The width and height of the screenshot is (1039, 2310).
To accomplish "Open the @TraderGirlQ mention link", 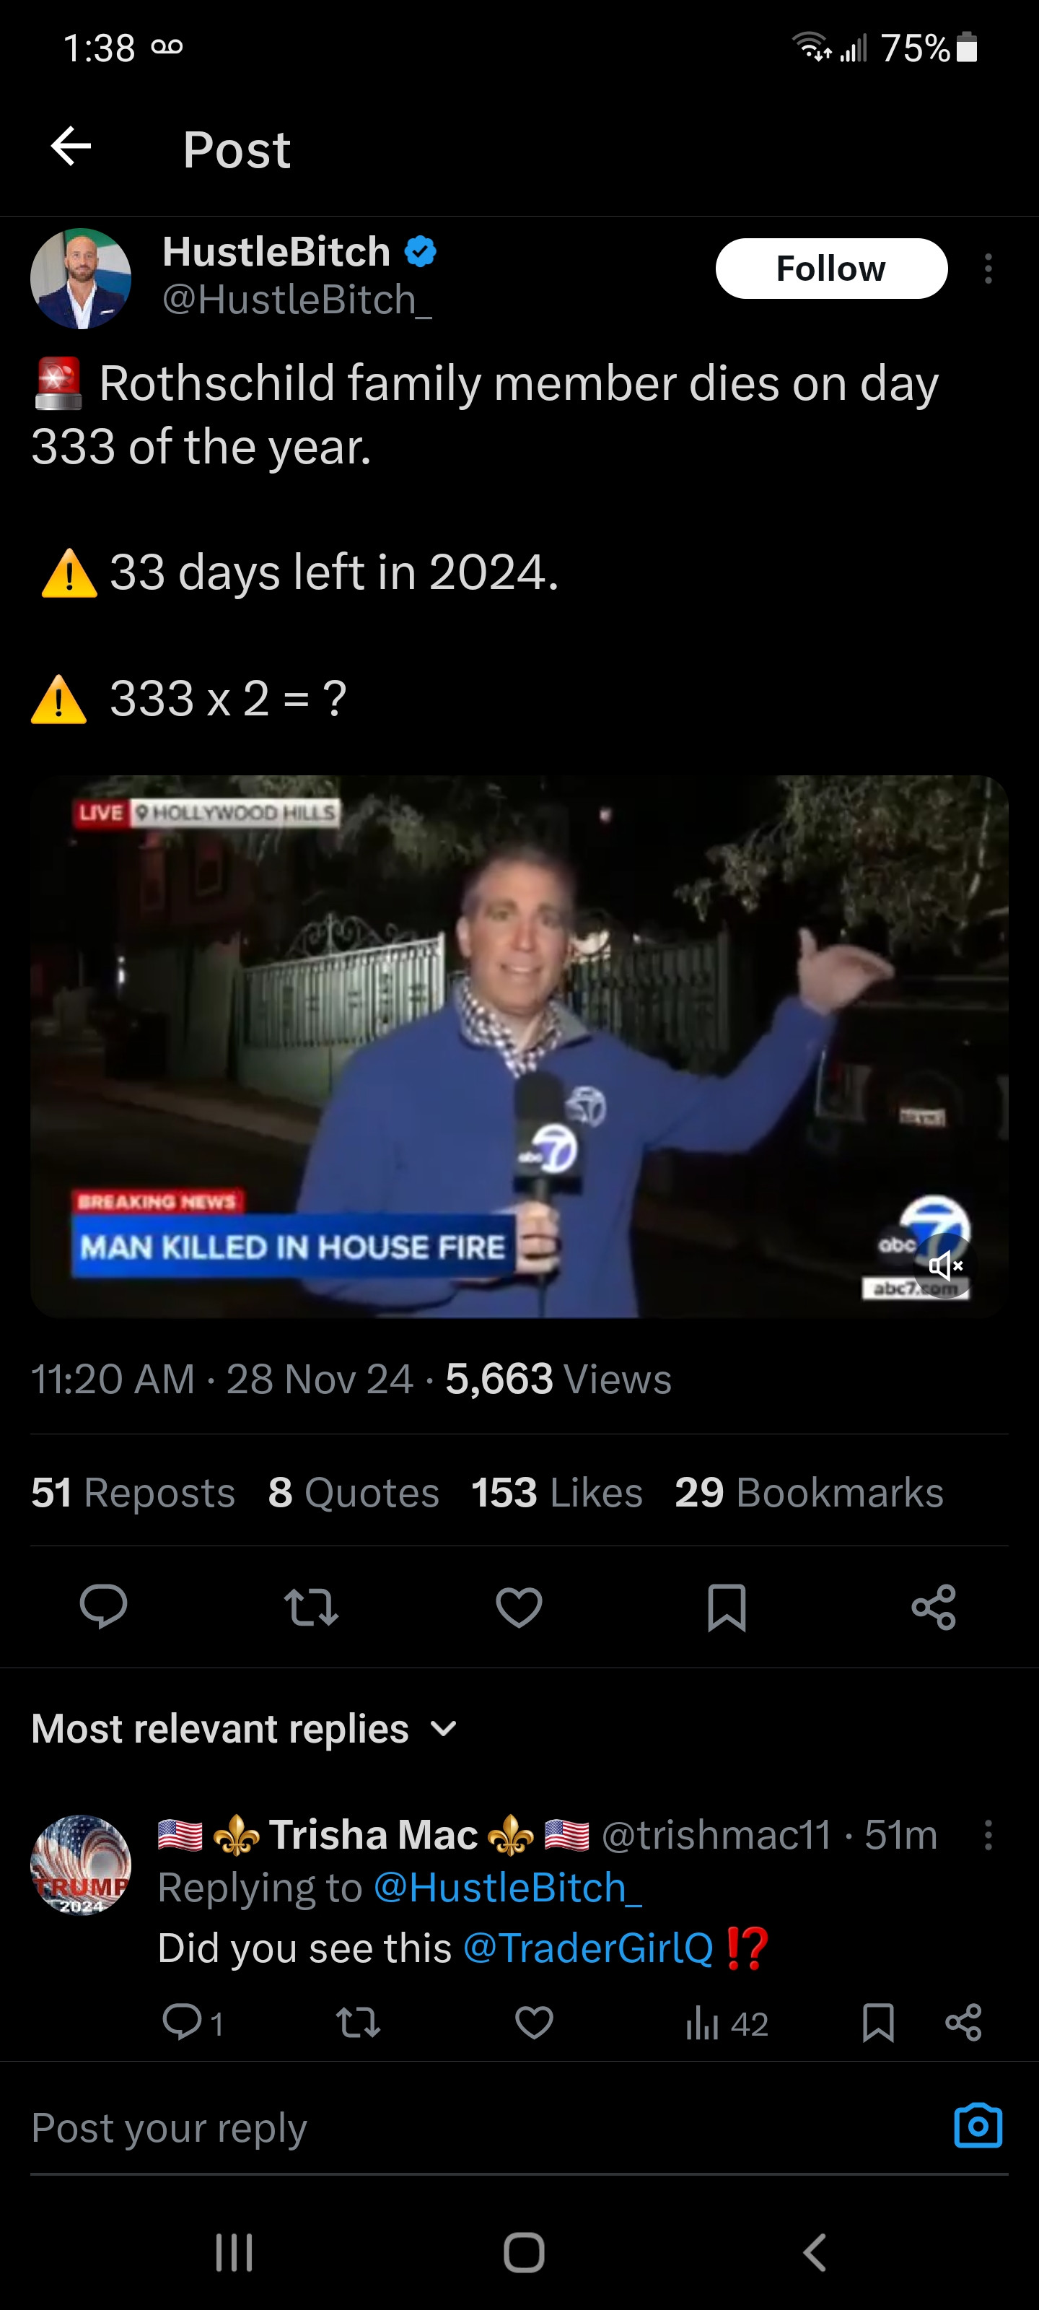I will [588, 1948].
